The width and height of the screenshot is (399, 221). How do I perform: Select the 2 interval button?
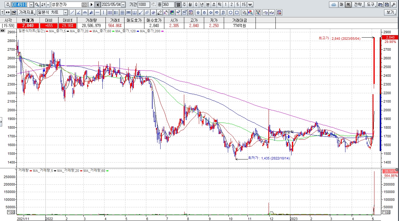click(x=231, y=5)
